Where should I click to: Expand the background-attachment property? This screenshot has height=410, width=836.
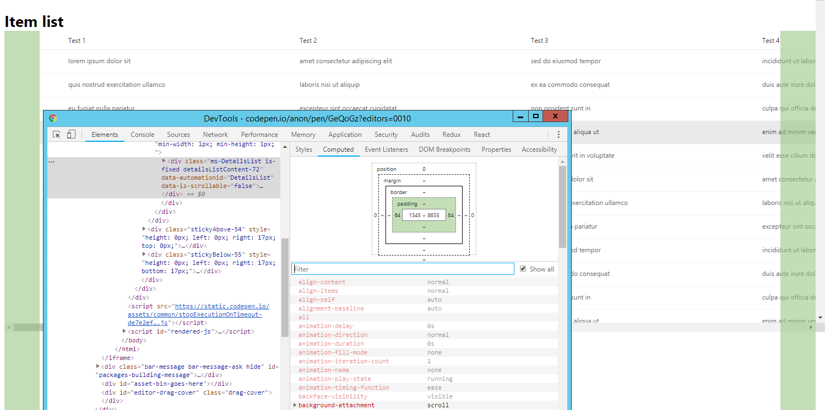(295, 405)
